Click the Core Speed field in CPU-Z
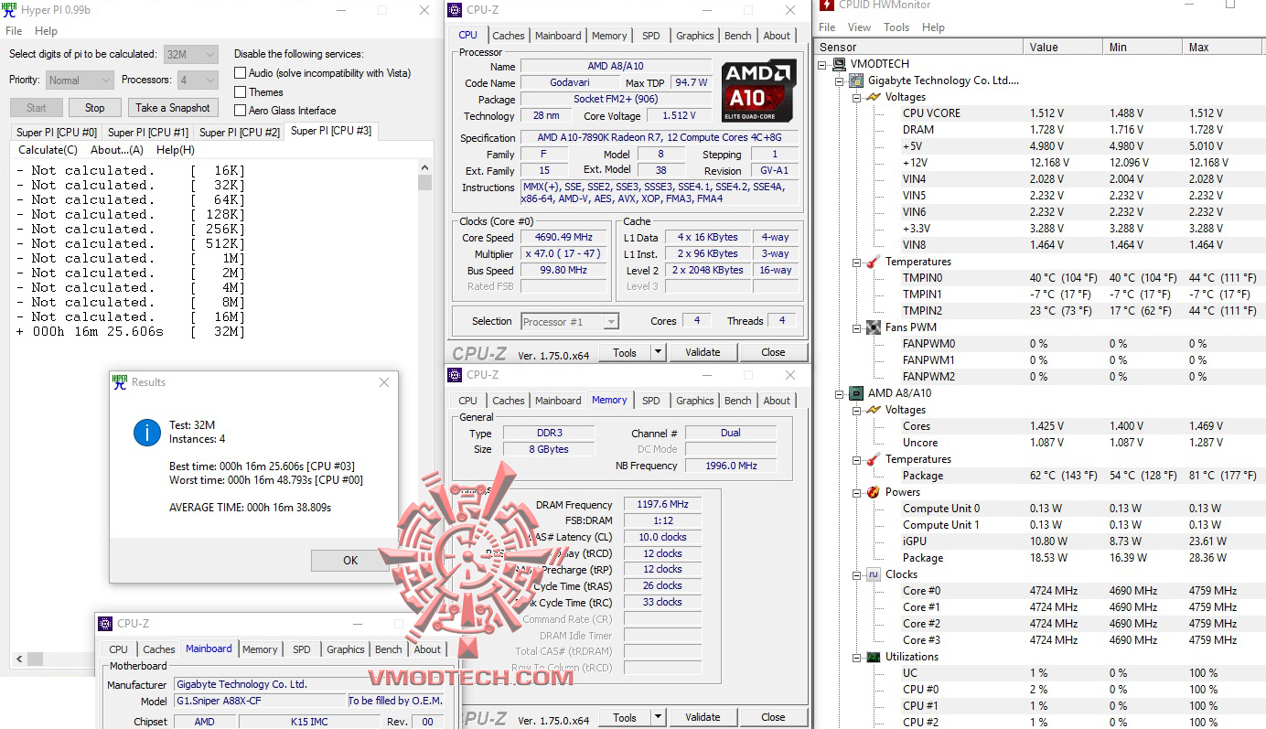This screenshot has height=729, width=1266. 563,238
